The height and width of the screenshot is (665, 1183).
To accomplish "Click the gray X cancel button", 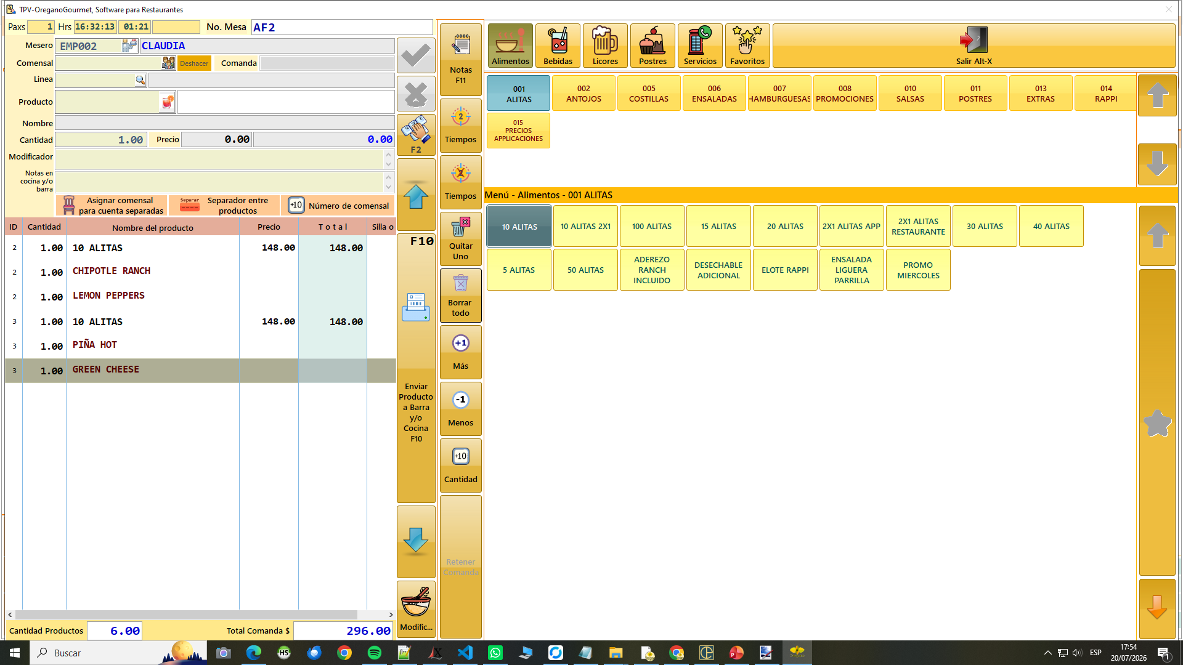I will (x=416, y=94).
